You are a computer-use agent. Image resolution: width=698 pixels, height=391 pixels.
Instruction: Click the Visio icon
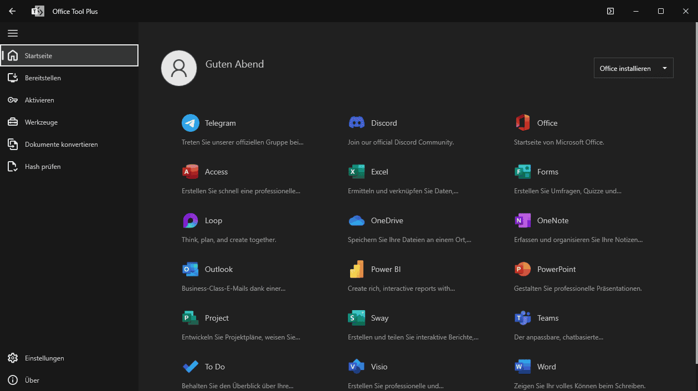point(357,367)
